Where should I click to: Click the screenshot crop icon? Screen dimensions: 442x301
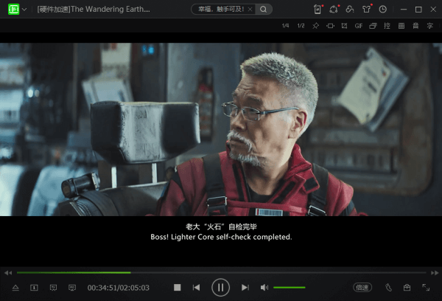click(x=344, y=26)
